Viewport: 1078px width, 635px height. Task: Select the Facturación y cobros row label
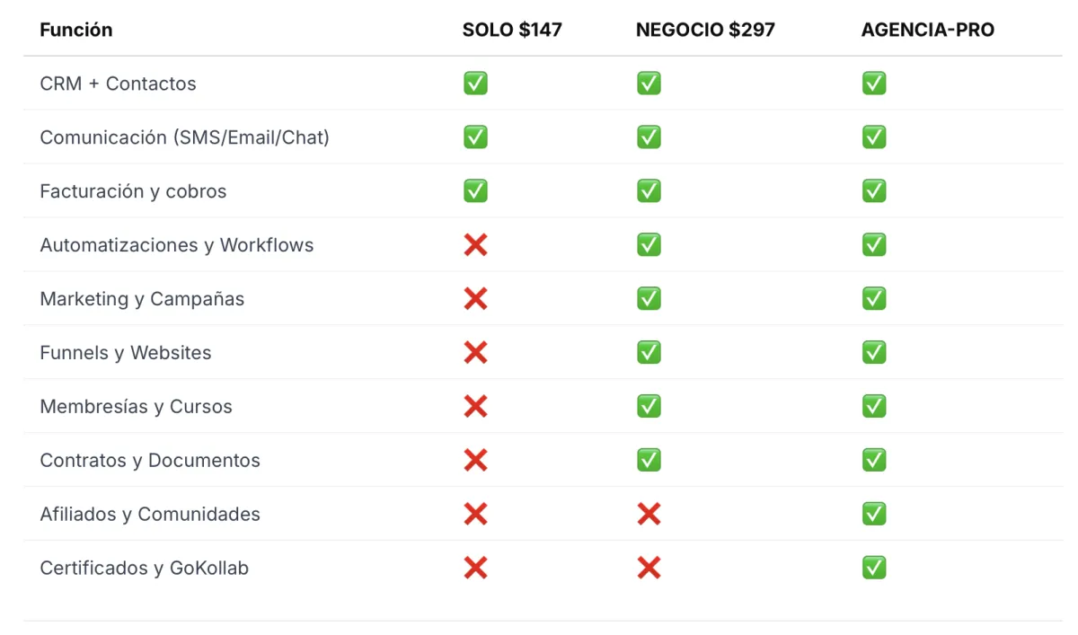pyautogui.click(x=133, y=190)
